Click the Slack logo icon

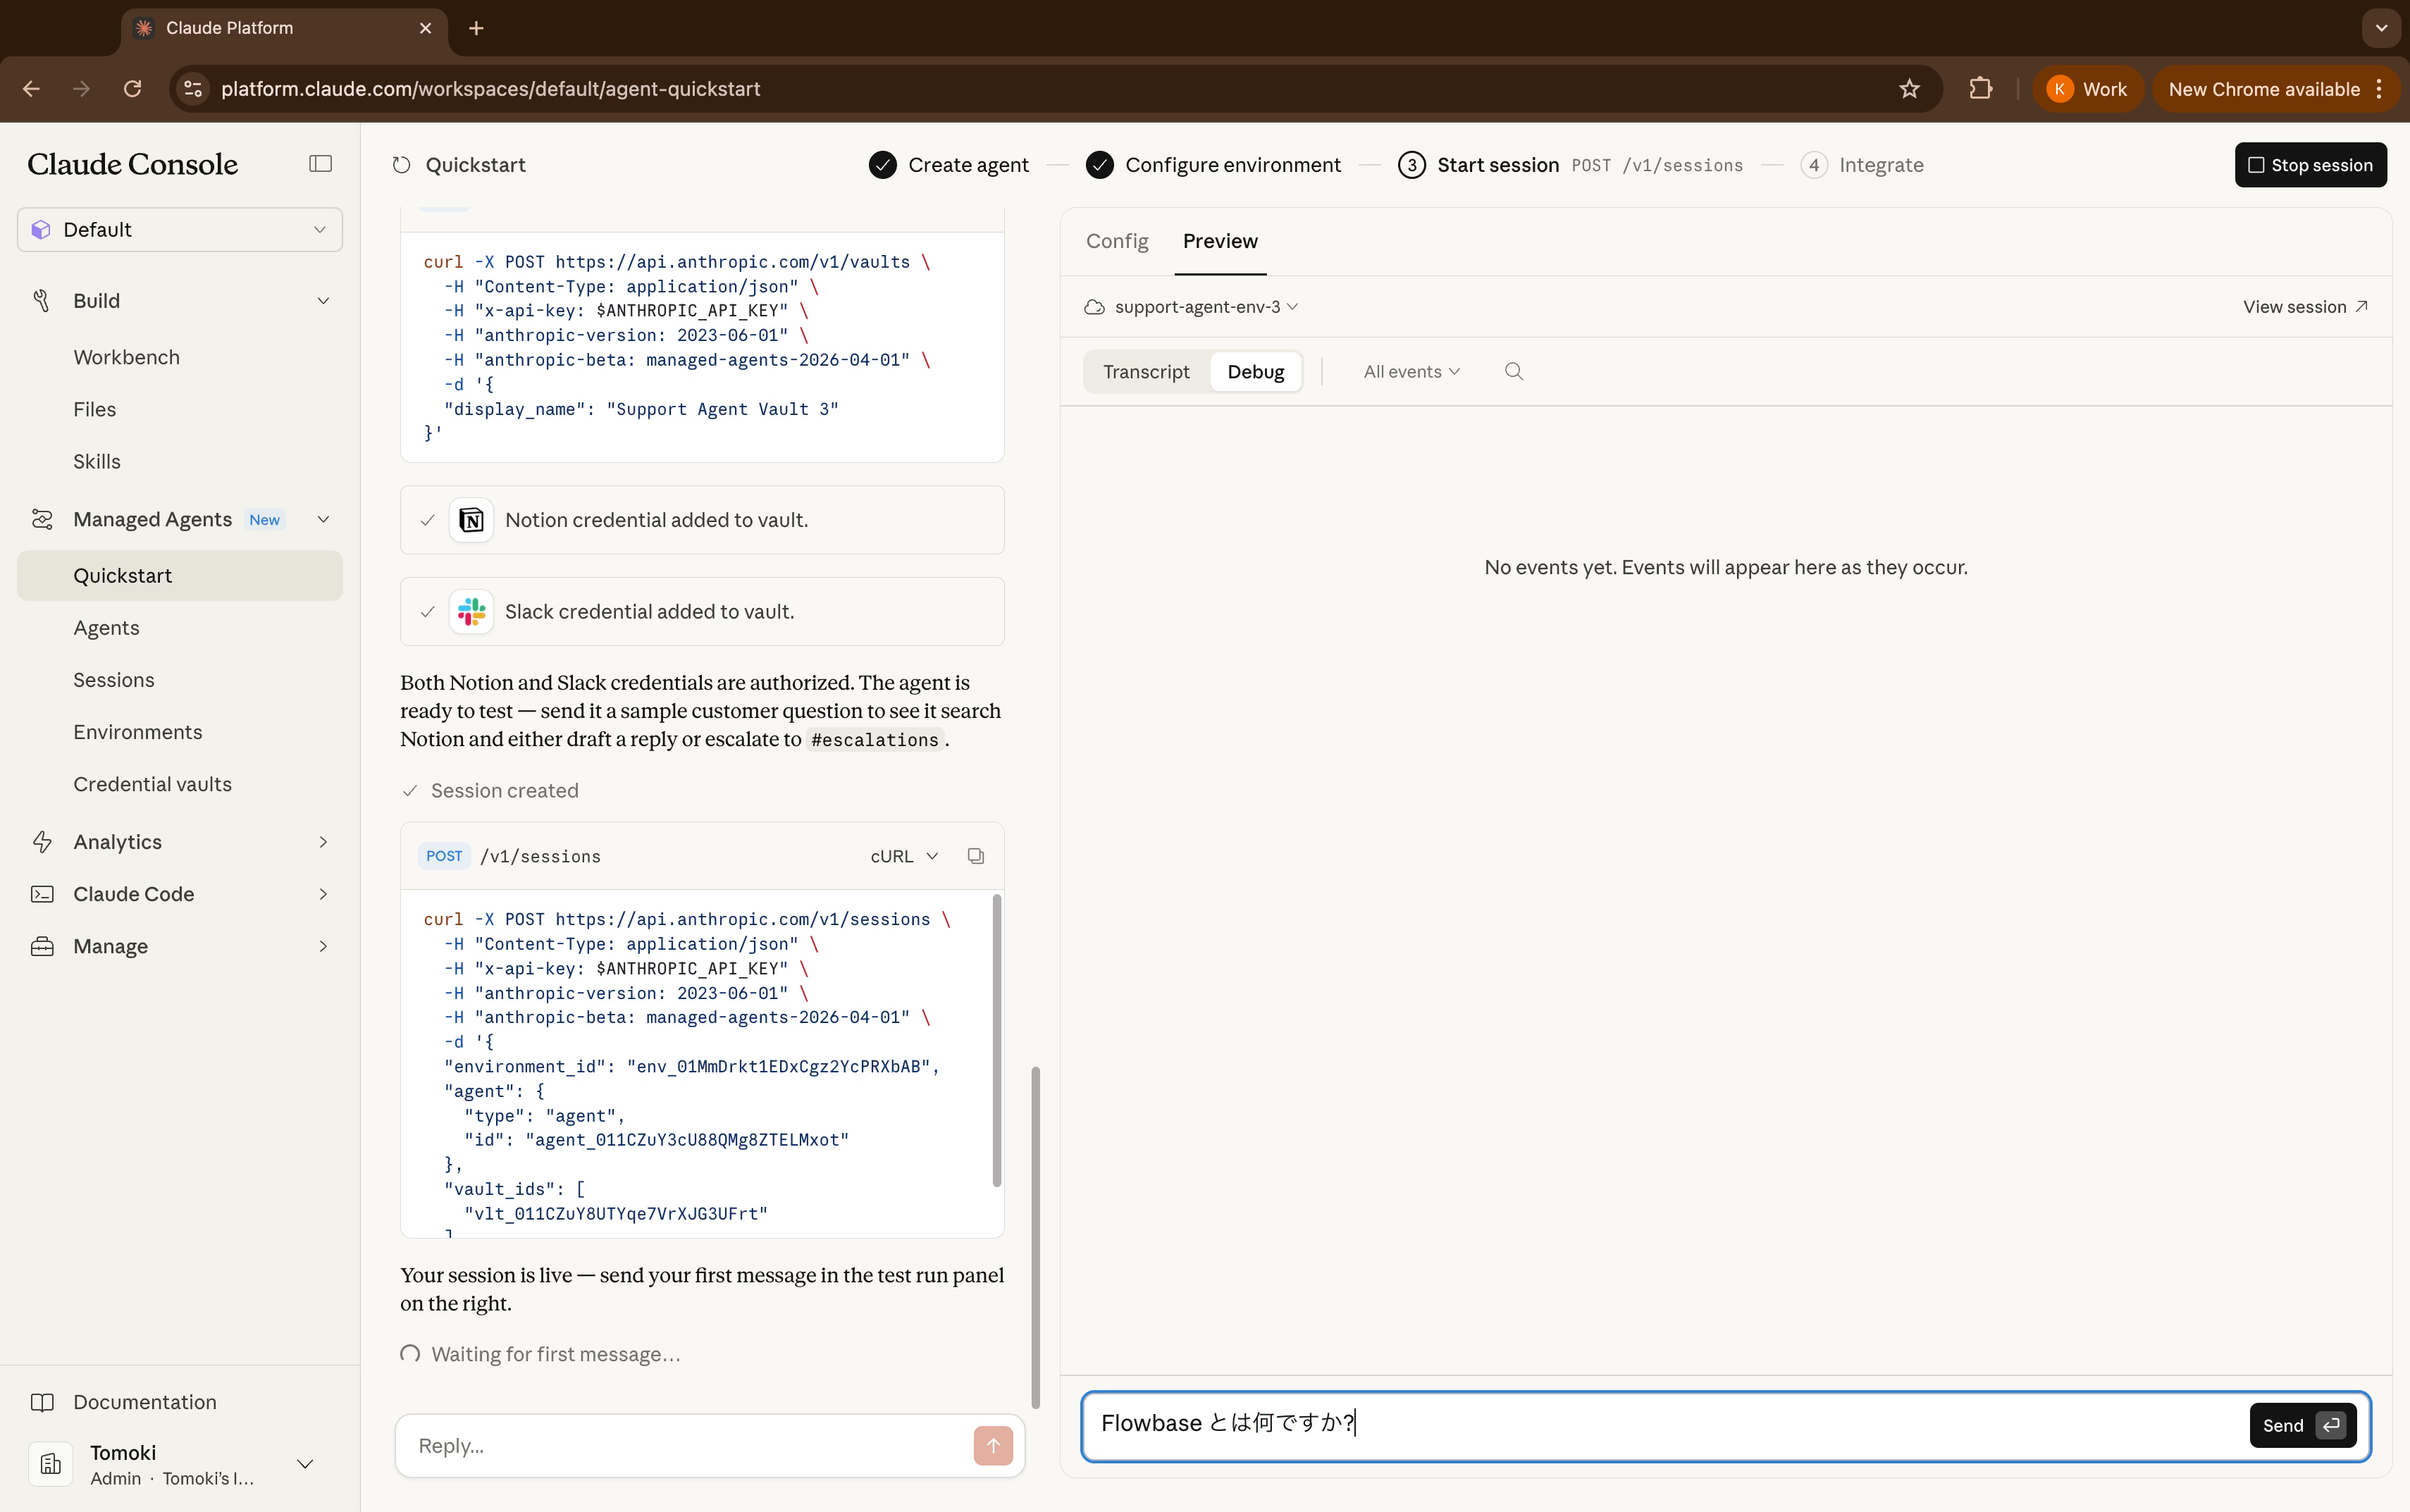point(471,612)
